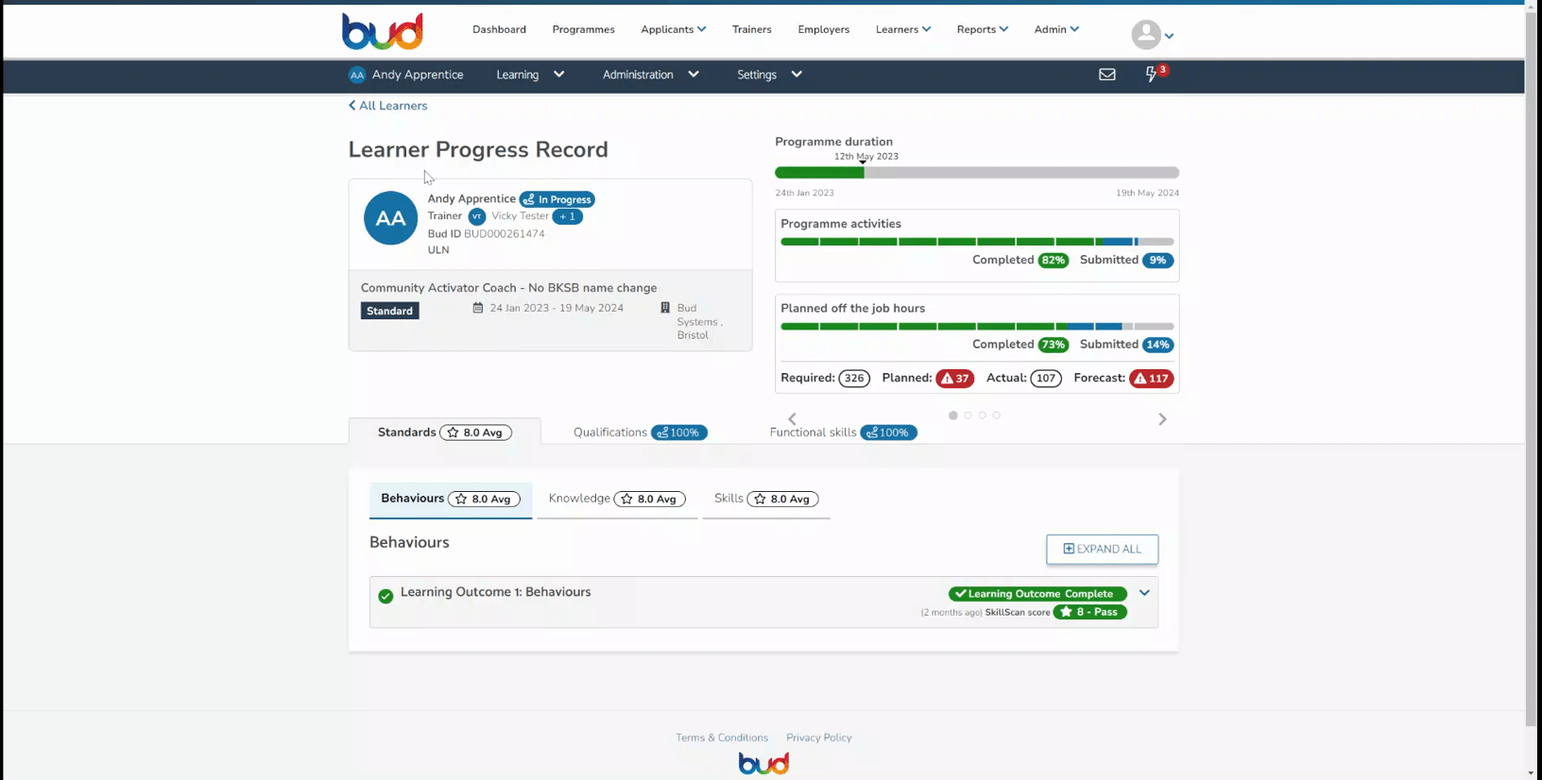Viewport: 1542px width, 780px height.
Task: Click the green check icon on Learning Outcome 1
Action: (385, 596)
